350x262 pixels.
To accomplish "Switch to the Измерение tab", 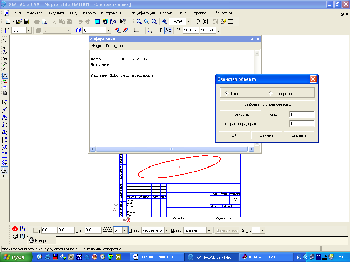I will 42,241.
